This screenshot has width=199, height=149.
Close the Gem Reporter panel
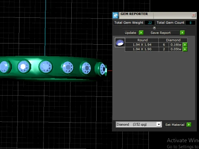coord(194,15)
